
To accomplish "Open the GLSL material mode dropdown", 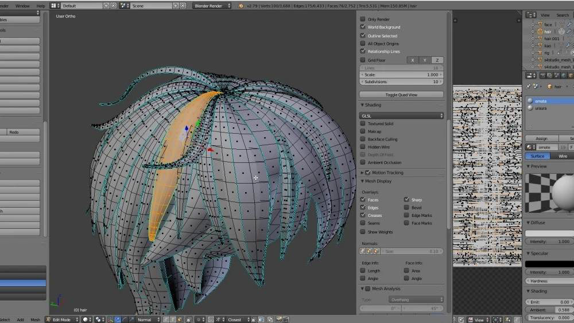I will 401,116.
